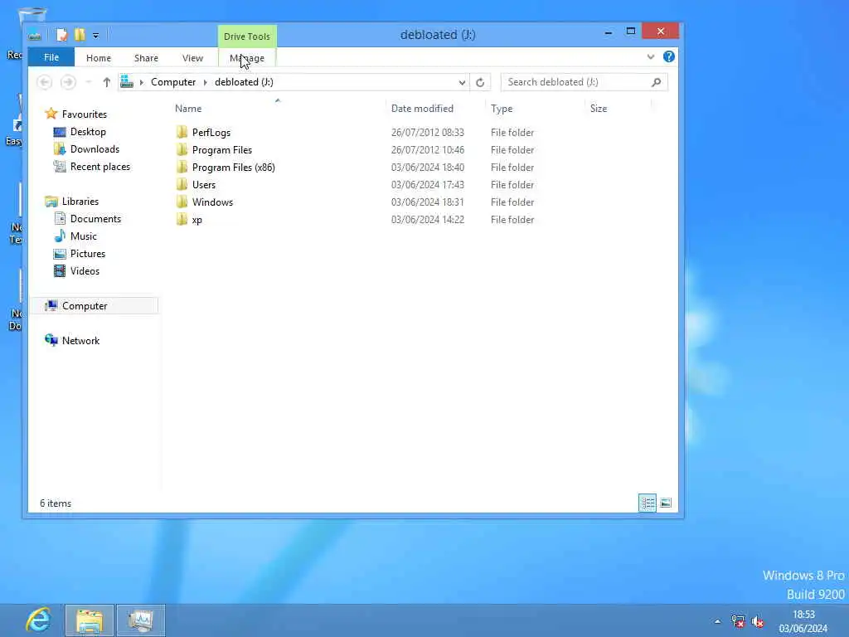Open Downloads in the navigation pane

95,149
